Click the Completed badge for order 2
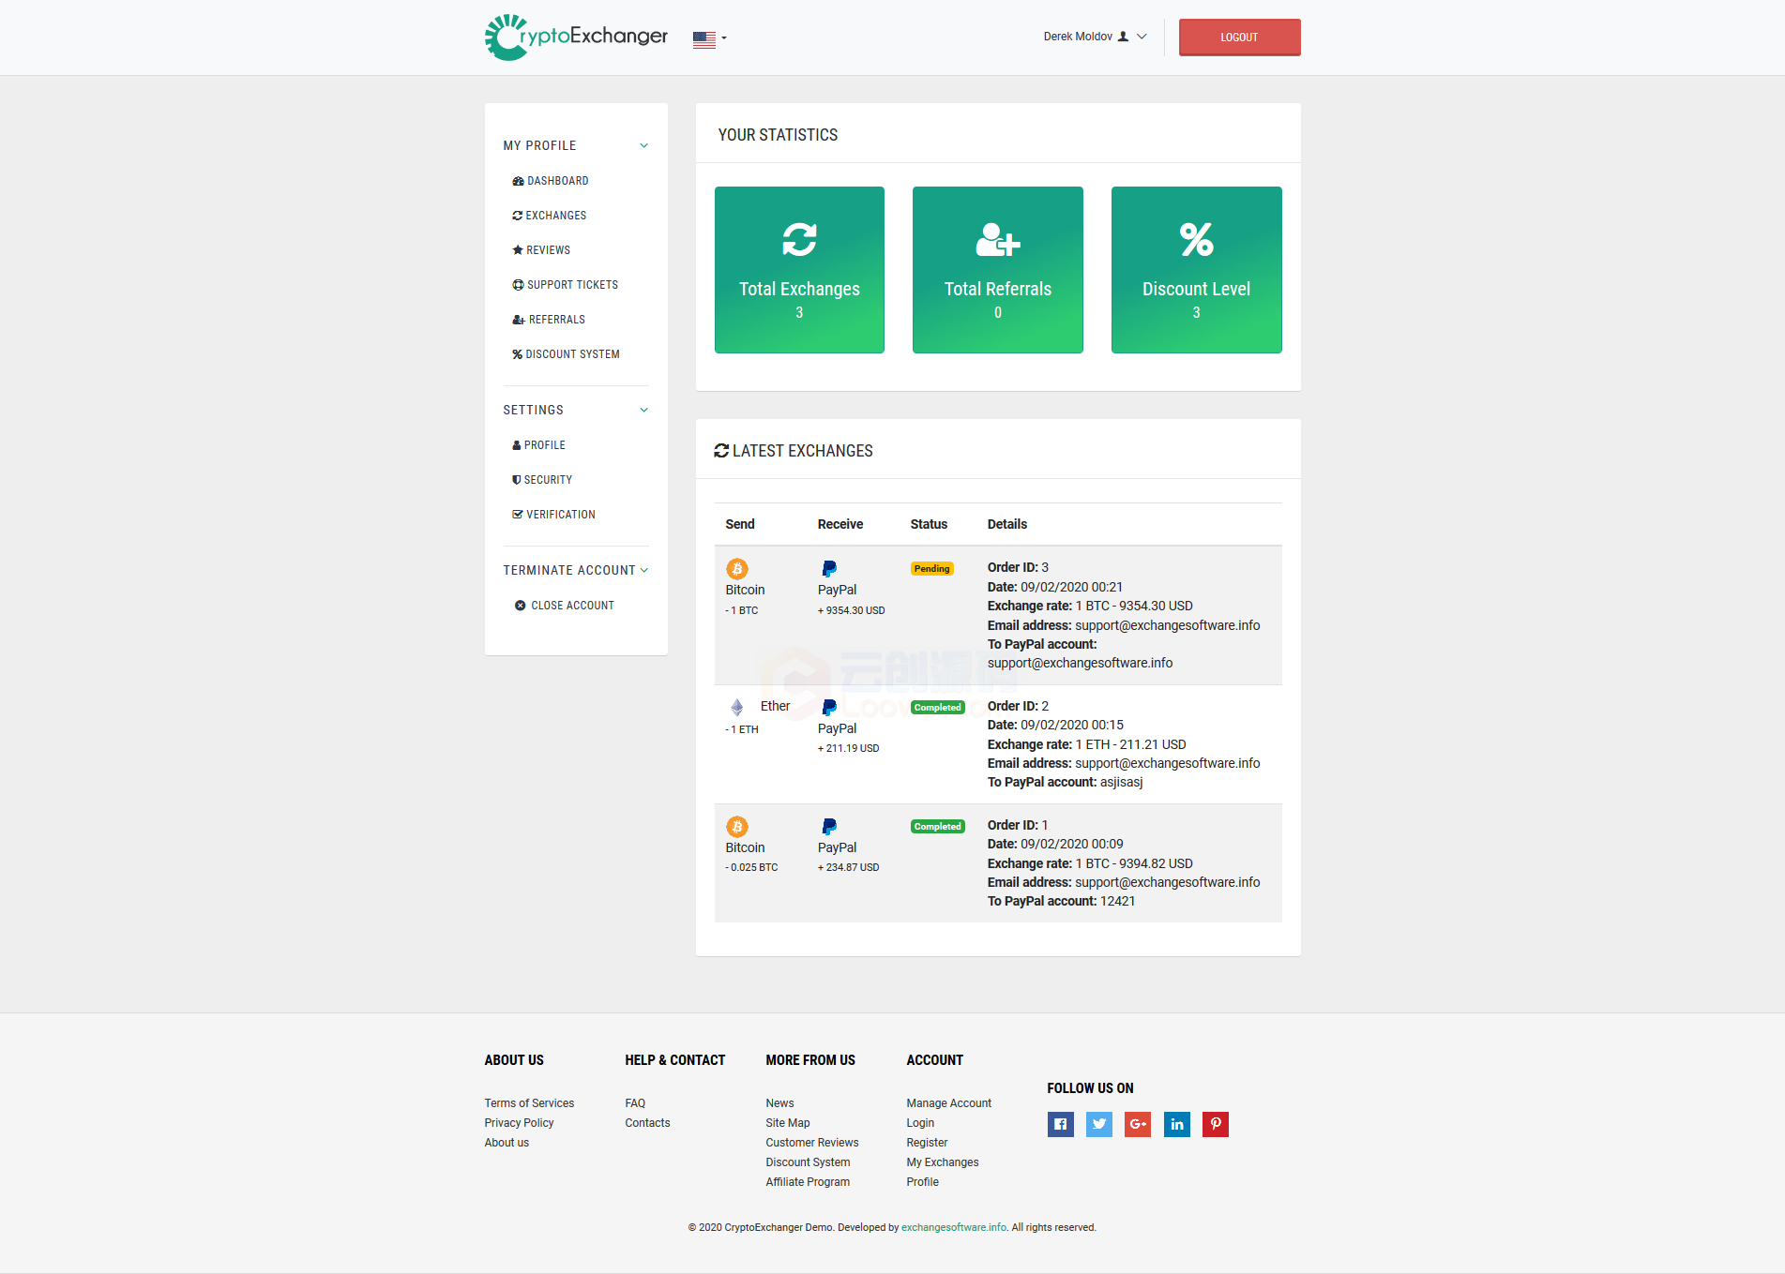The image size is (1785, 1274). coord(937,708)
